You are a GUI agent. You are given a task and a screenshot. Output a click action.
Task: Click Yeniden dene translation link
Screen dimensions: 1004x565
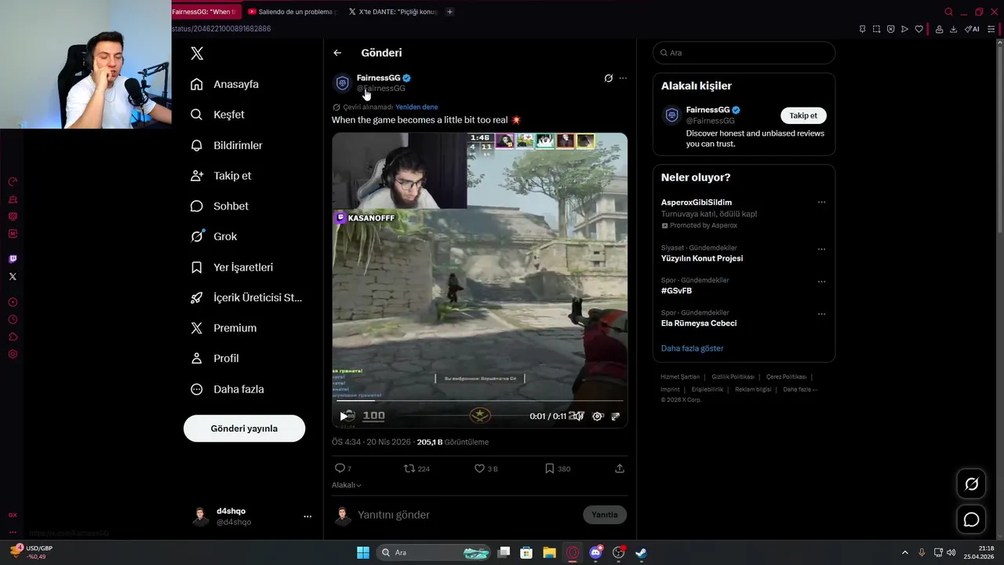417,108
